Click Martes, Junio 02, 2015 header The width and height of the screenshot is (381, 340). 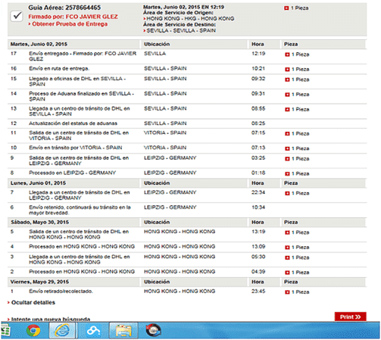tap(39, 44)
